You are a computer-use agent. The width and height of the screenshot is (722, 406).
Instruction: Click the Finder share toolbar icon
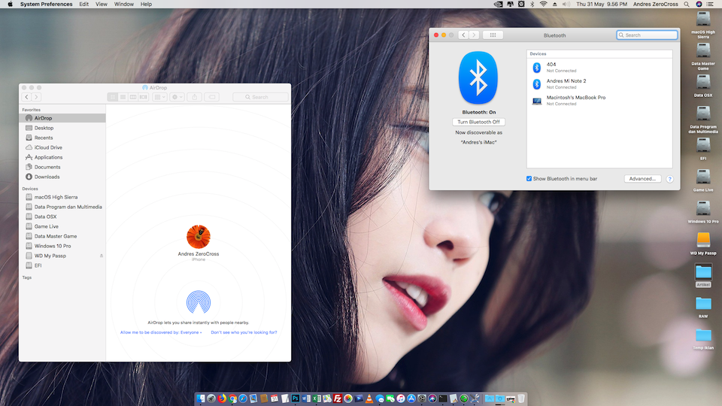click(195, 97)
